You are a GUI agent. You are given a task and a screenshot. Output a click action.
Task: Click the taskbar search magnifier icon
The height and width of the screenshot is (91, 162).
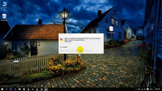pos(6,89)
